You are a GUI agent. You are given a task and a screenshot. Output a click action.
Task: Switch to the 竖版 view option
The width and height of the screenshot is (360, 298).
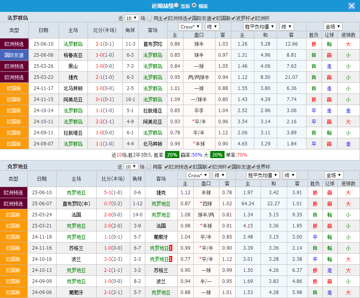click(177, 6)
